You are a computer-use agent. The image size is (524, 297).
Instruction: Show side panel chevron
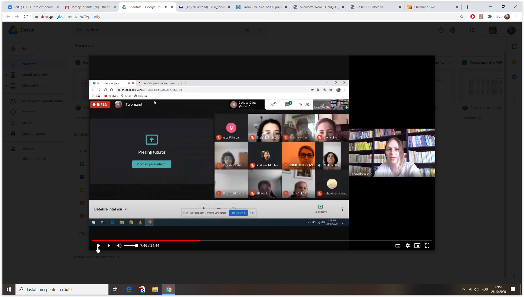click(514, 276)
